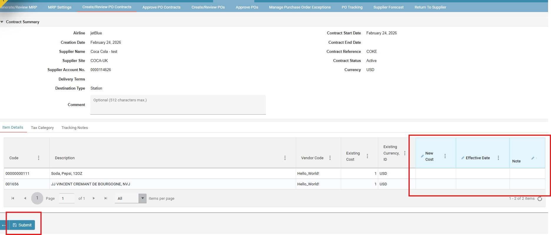Viewport: 551px width, 235px height.
Task: Select the Item Details tab
Action: tap(13, 127)
